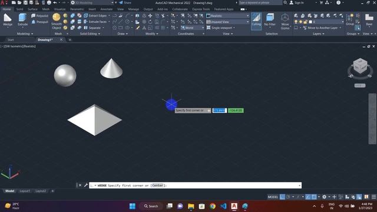
Task: Click the Group objects tool
Action: click(350, 20)
